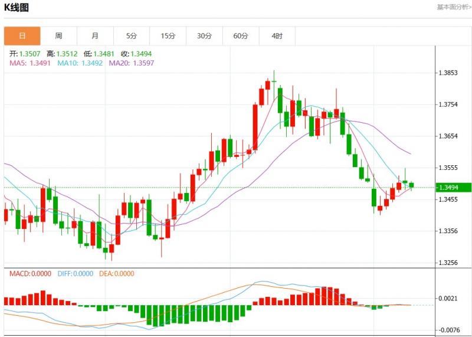The height and width of the screenshot is (337, 472).
Task: Switch to the 4时 four-hour tab
Action: click(277, 36)
